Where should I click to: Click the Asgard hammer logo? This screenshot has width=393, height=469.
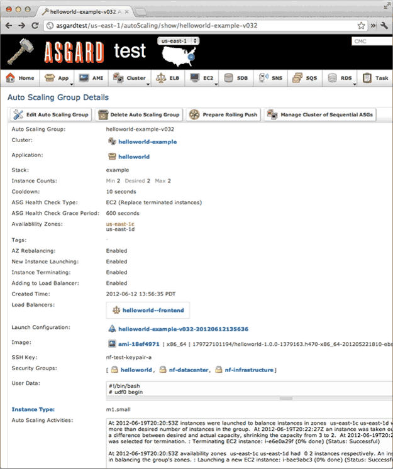[21, 52]
